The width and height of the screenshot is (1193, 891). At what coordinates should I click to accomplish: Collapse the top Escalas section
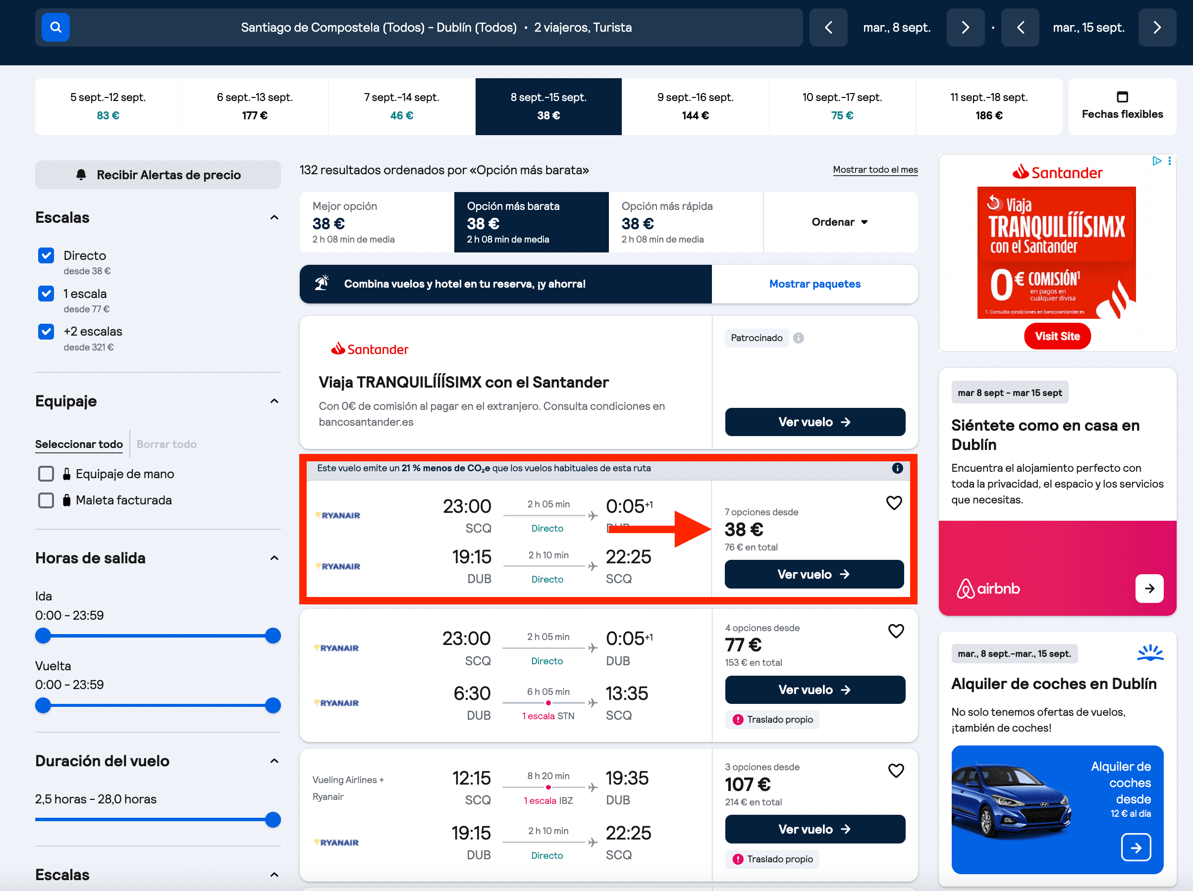[274, 217]
